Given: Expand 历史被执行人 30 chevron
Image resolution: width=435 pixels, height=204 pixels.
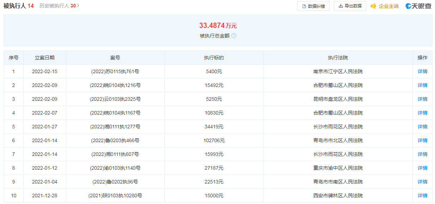Looking at the screenshot, I should tap(78, 6).
